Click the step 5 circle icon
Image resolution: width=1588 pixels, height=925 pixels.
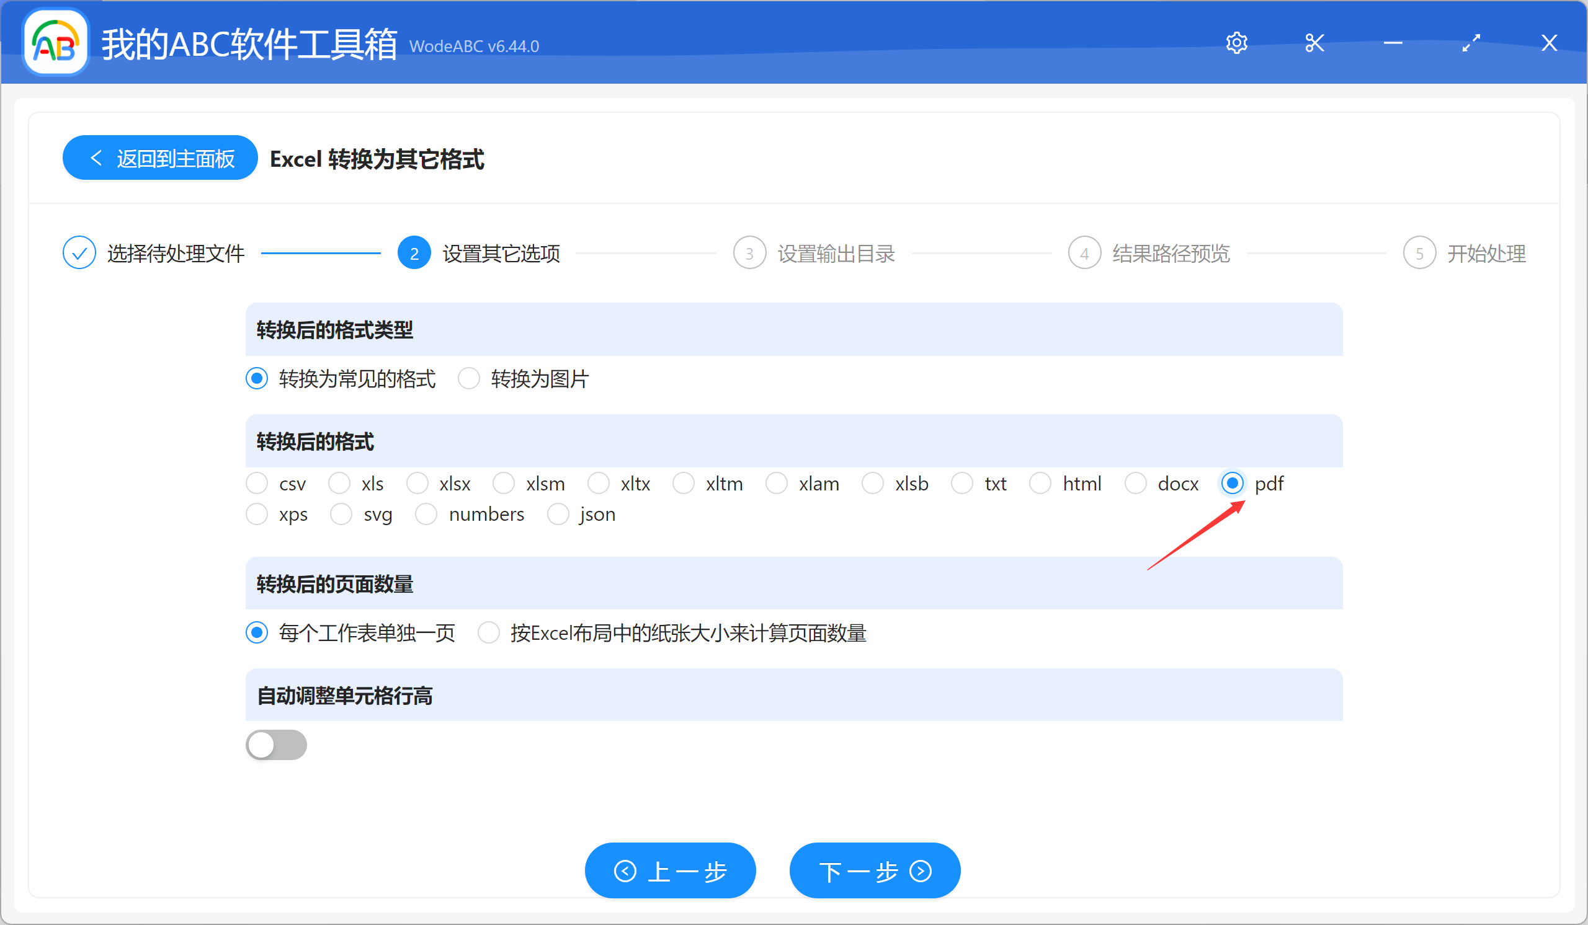point(1420,252)
